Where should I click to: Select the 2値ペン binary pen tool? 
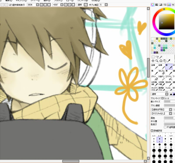pos(161,78)
